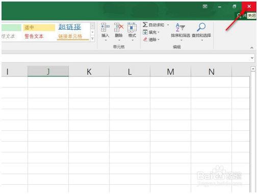Screen dimensions: 258x194
Task: Open the AutoSum dropdown arrow
Action: pyautogui.click(x=168, y=25)
